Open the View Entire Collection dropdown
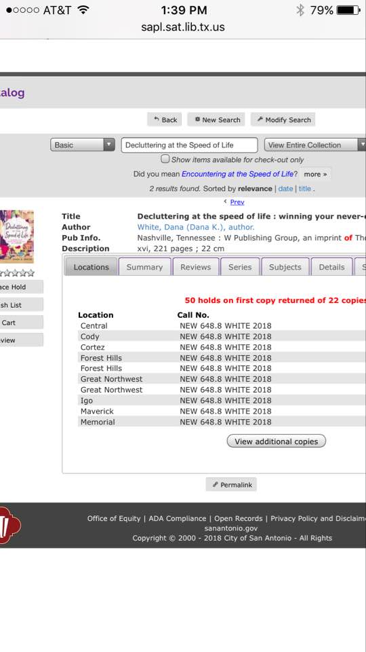This screenshot has height=652, width=366. pyautogui.click(x=315, y=145)
